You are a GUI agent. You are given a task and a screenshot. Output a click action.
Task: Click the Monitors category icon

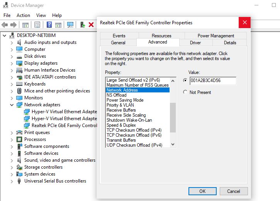[x=19, y=98]
